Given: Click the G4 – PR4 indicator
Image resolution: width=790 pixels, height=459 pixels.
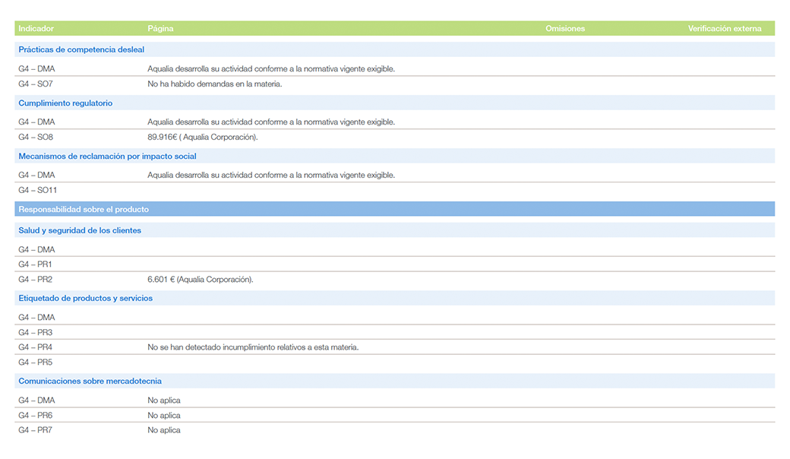Looking at the screenshot, I should (x=36, y=347).
